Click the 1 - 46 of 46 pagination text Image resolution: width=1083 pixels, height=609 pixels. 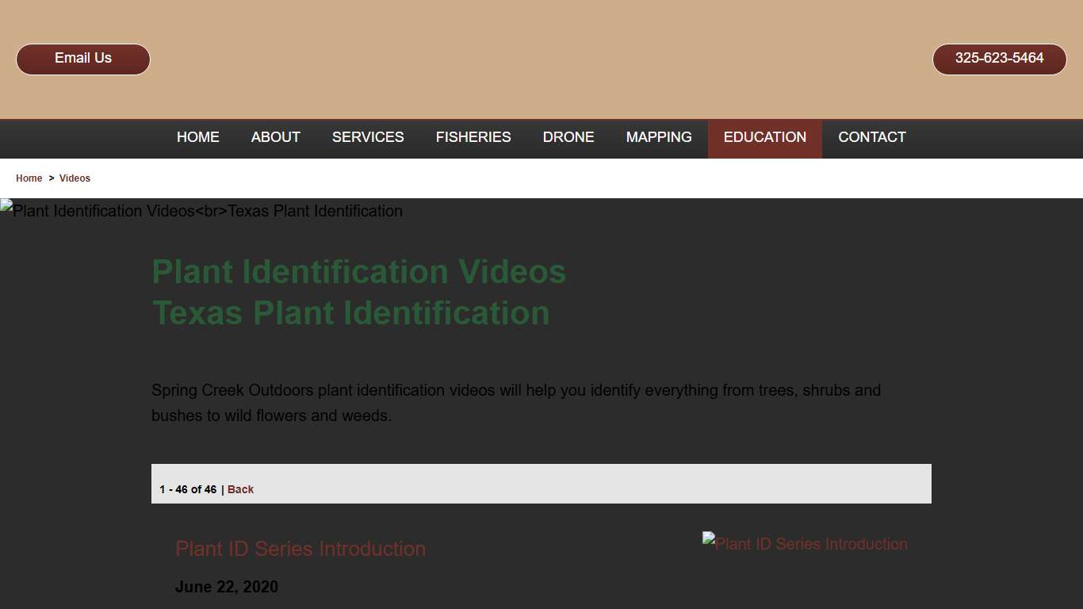[188, 489]
